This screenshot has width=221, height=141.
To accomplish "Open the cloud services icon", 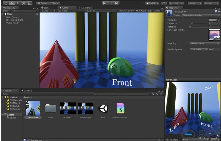I will pyautogui.click(x=164, y=3).
